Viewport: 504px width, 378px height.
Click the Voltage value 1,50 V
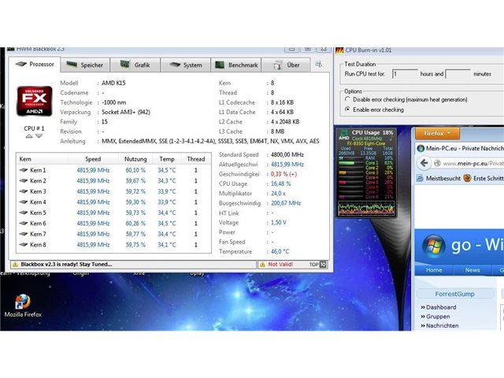(x=278, y=222)
